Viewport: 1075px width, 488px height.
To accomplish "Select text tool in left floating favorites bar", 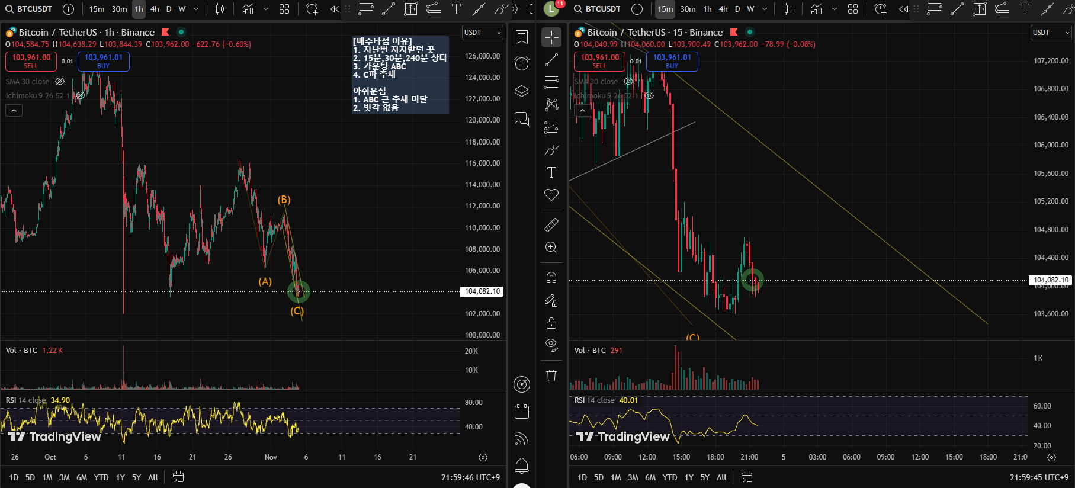I will click(456, 9).
